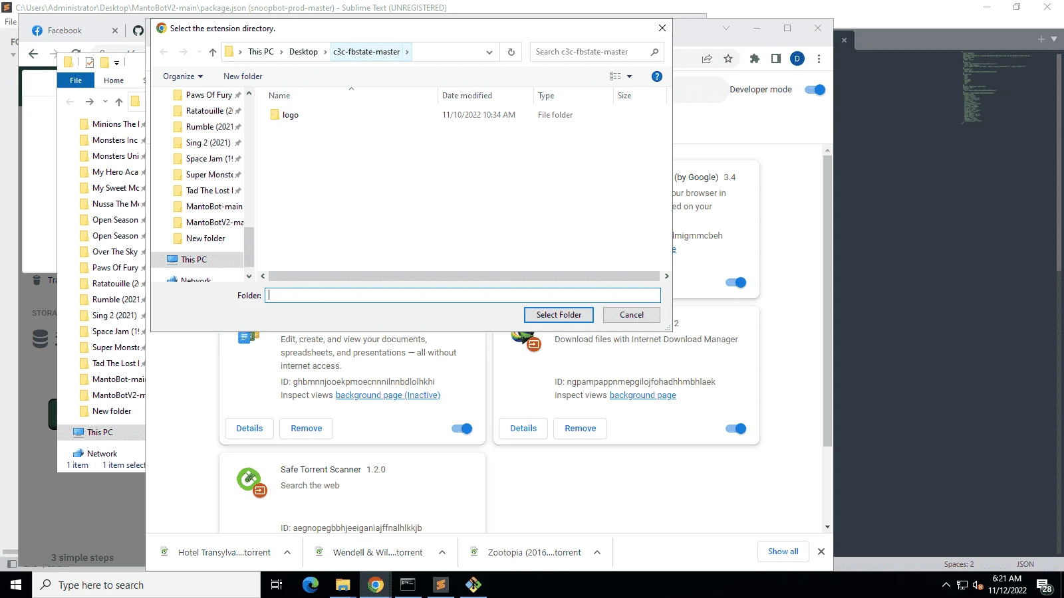Click the Select Folder button

(559, 315)
